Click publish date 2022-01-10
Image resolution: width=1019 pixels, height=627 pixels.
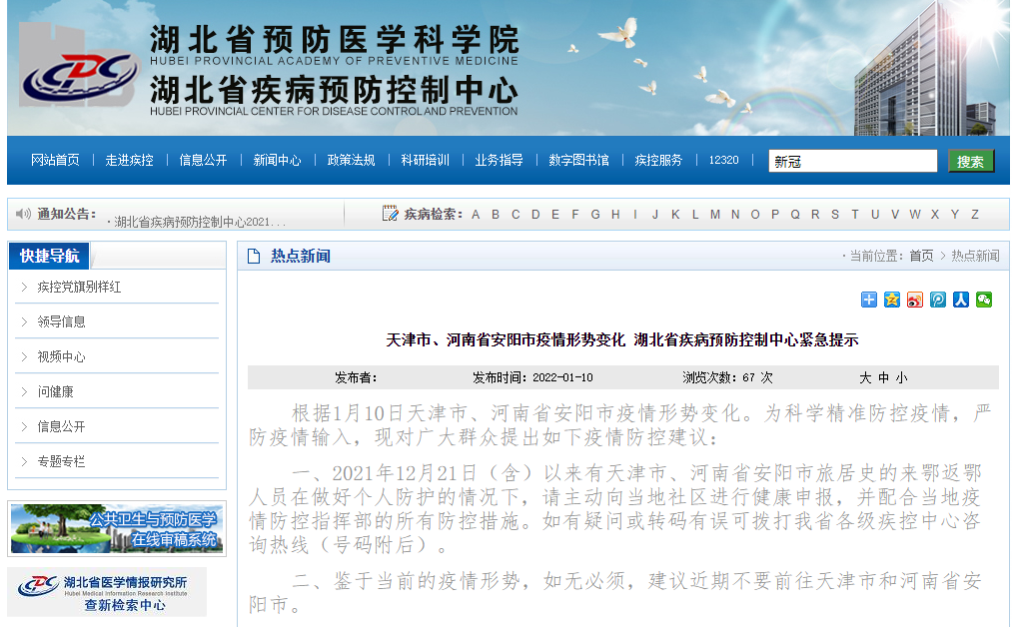562,377
